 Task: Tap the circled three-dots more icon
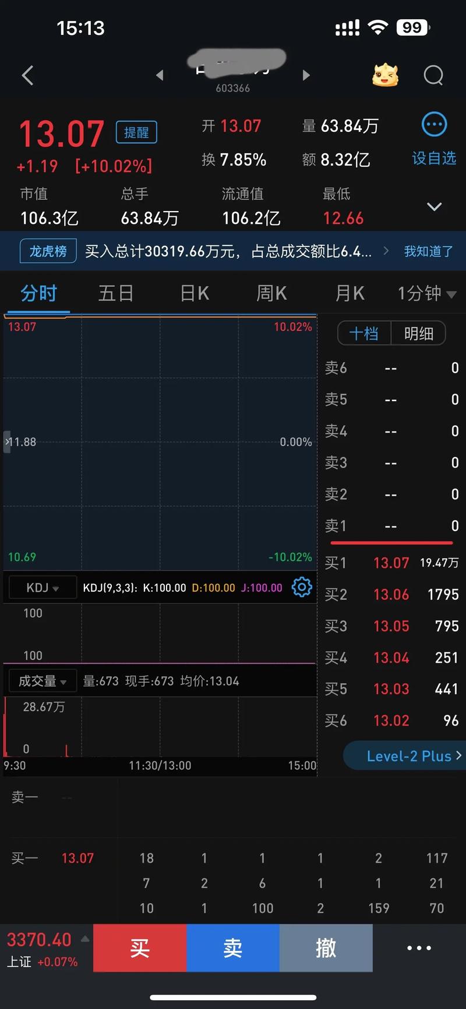(x=434, y=124)
